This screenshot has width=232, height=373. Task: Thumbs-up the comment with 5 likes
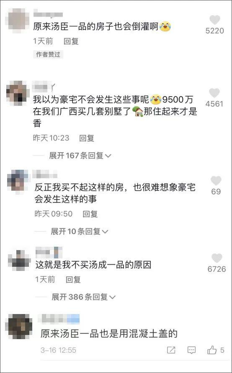tap(212, 350)
